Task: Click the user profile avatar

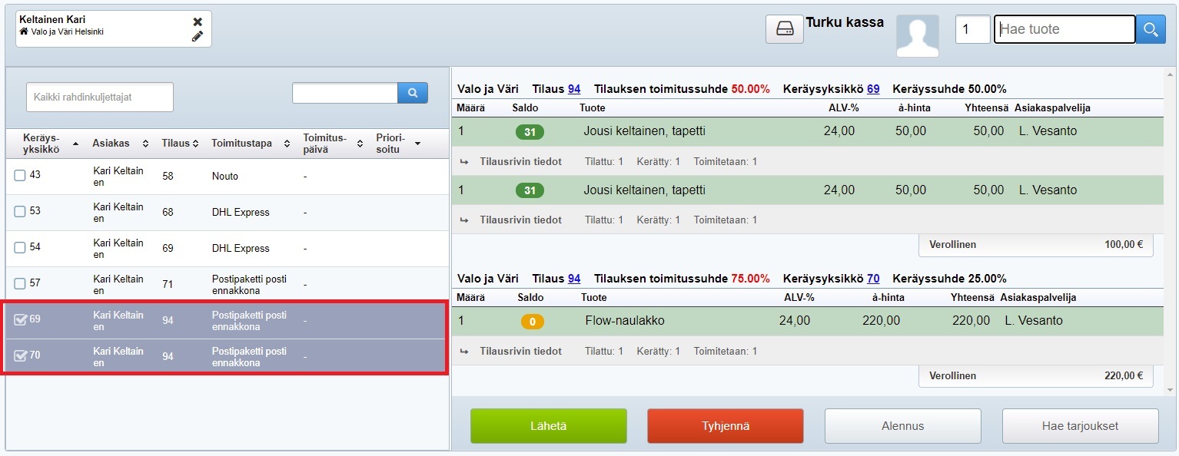Action: pyautogui.click(x=917, y=35)
